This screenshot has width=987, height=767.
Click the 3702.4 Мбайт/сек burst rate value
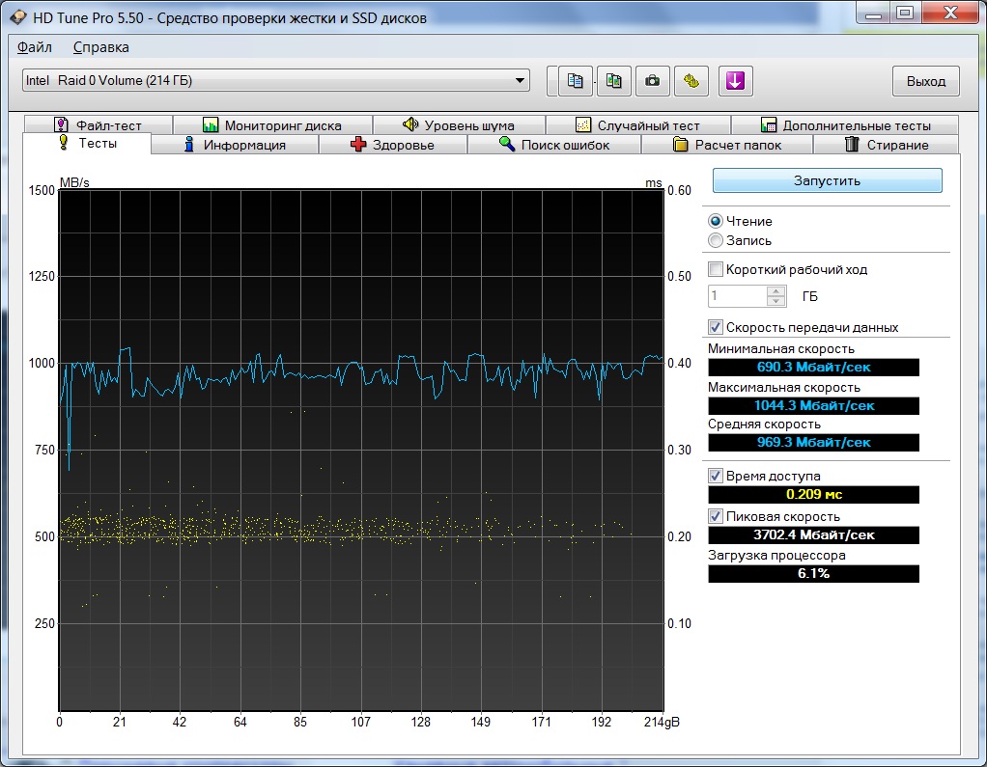(x=813, y=535)
